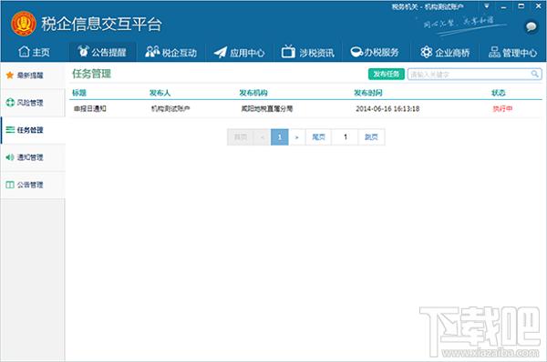The image size is (547, 362).
Task: Open 公告管理 in sidebar
Action: 33,185
